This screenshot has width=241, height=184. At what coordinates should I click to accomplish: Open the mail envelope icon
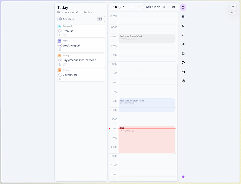pos(183,72)
